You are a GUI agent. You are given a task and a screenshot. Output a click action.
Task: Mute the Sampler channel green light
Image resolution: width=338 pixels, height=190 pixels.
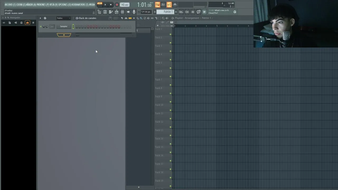pyautogui.click(x=41, y=26)
